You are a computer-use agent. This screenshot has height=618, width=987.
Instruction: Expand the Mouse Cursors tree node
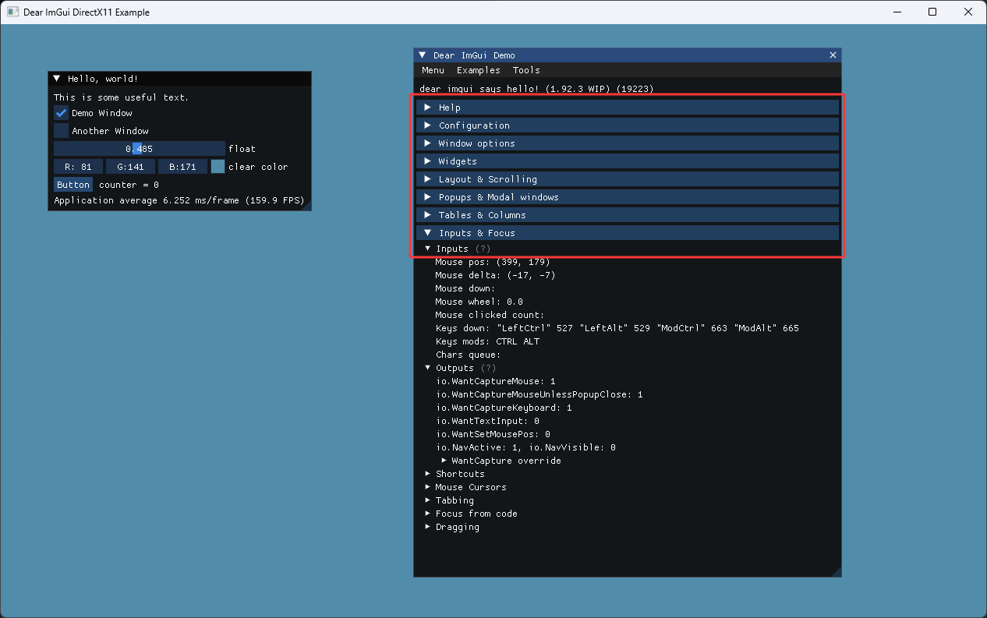click(428, 487)
